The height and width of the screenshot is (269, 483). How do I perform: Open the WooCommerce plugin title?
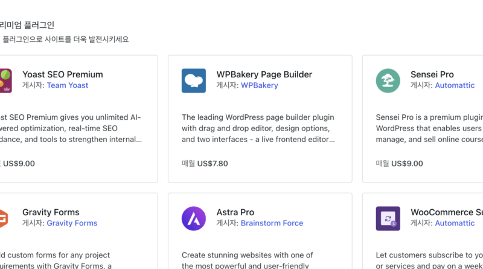pyautogui.click(x=447, y=212)
